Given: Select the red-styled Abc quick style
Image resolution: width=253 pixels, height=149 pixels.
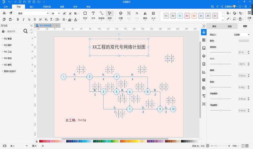Looking at the screenshot, I should pyautogui.click(x=187, y=16).
